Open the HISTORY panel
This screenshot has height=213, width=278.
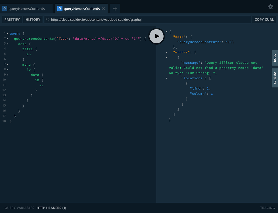click(x=33, y=19)
